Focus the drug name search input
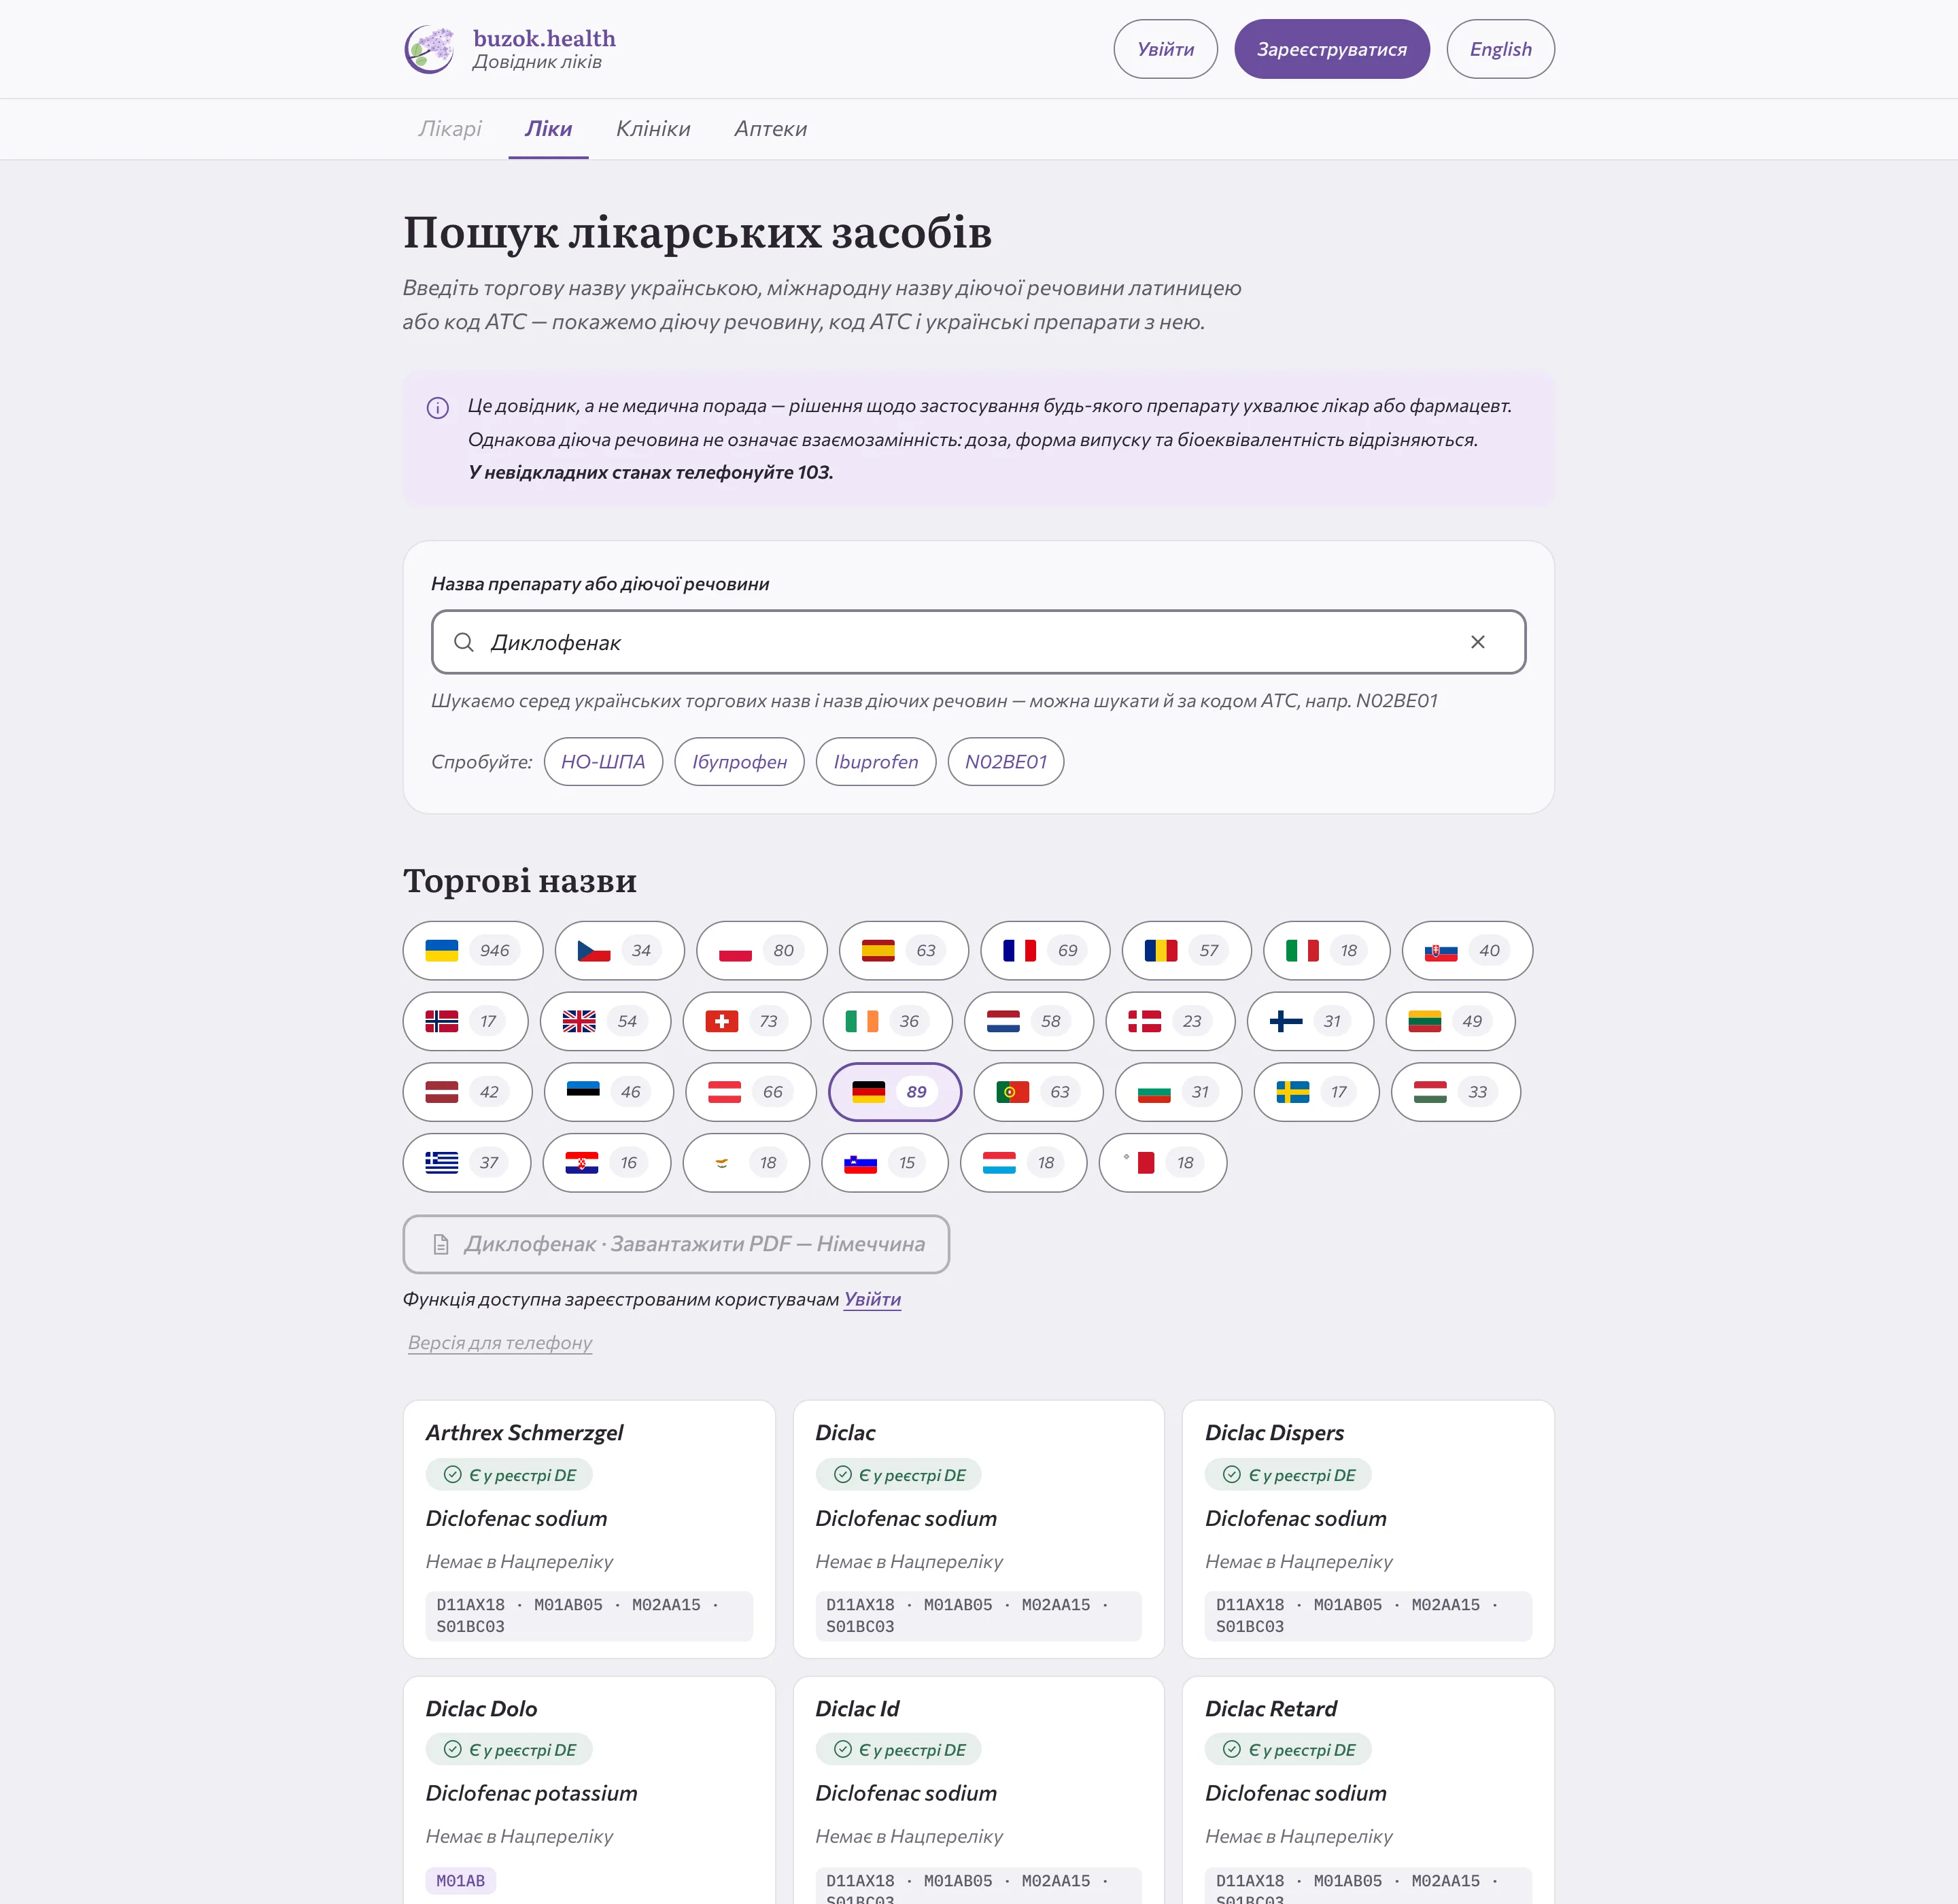 click(x=978, y=642)
